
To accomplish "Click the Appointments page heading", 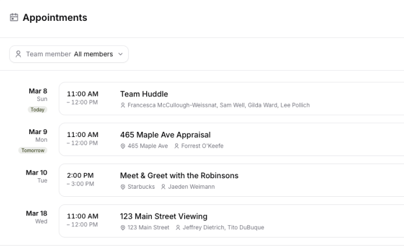I will (55, 17).
